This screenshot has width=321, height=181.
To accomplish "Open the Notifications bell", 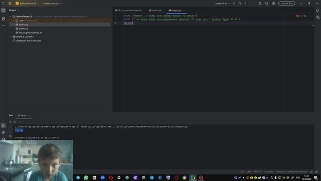I will (317, 10).
